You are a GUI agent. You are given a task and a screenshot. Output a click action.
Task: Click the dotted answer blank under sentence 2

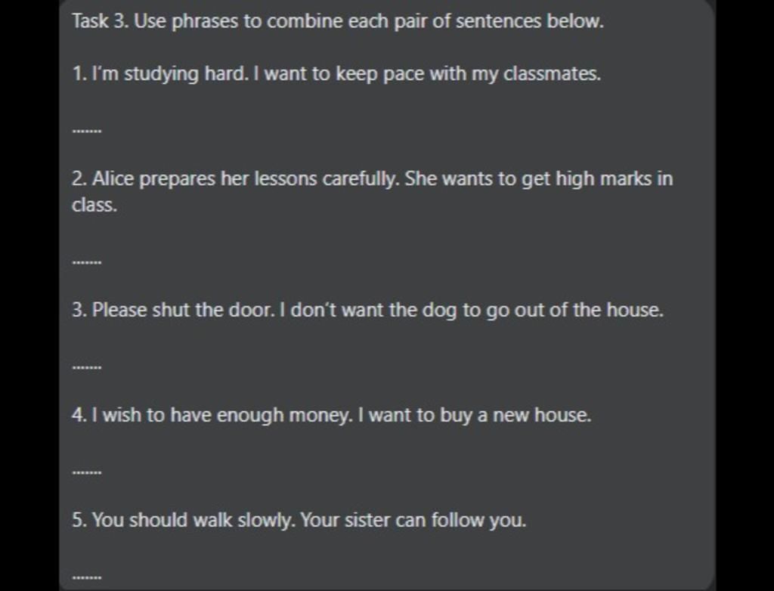[87, 261]
